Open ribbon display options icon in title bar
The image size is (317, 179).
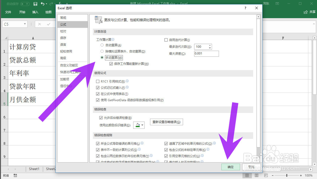click(x=277, y=3)
